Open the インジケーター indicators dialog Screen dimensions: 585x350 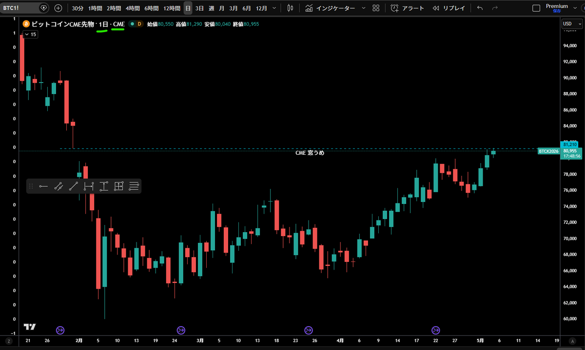pyautogui.click(x=329, y=8)
